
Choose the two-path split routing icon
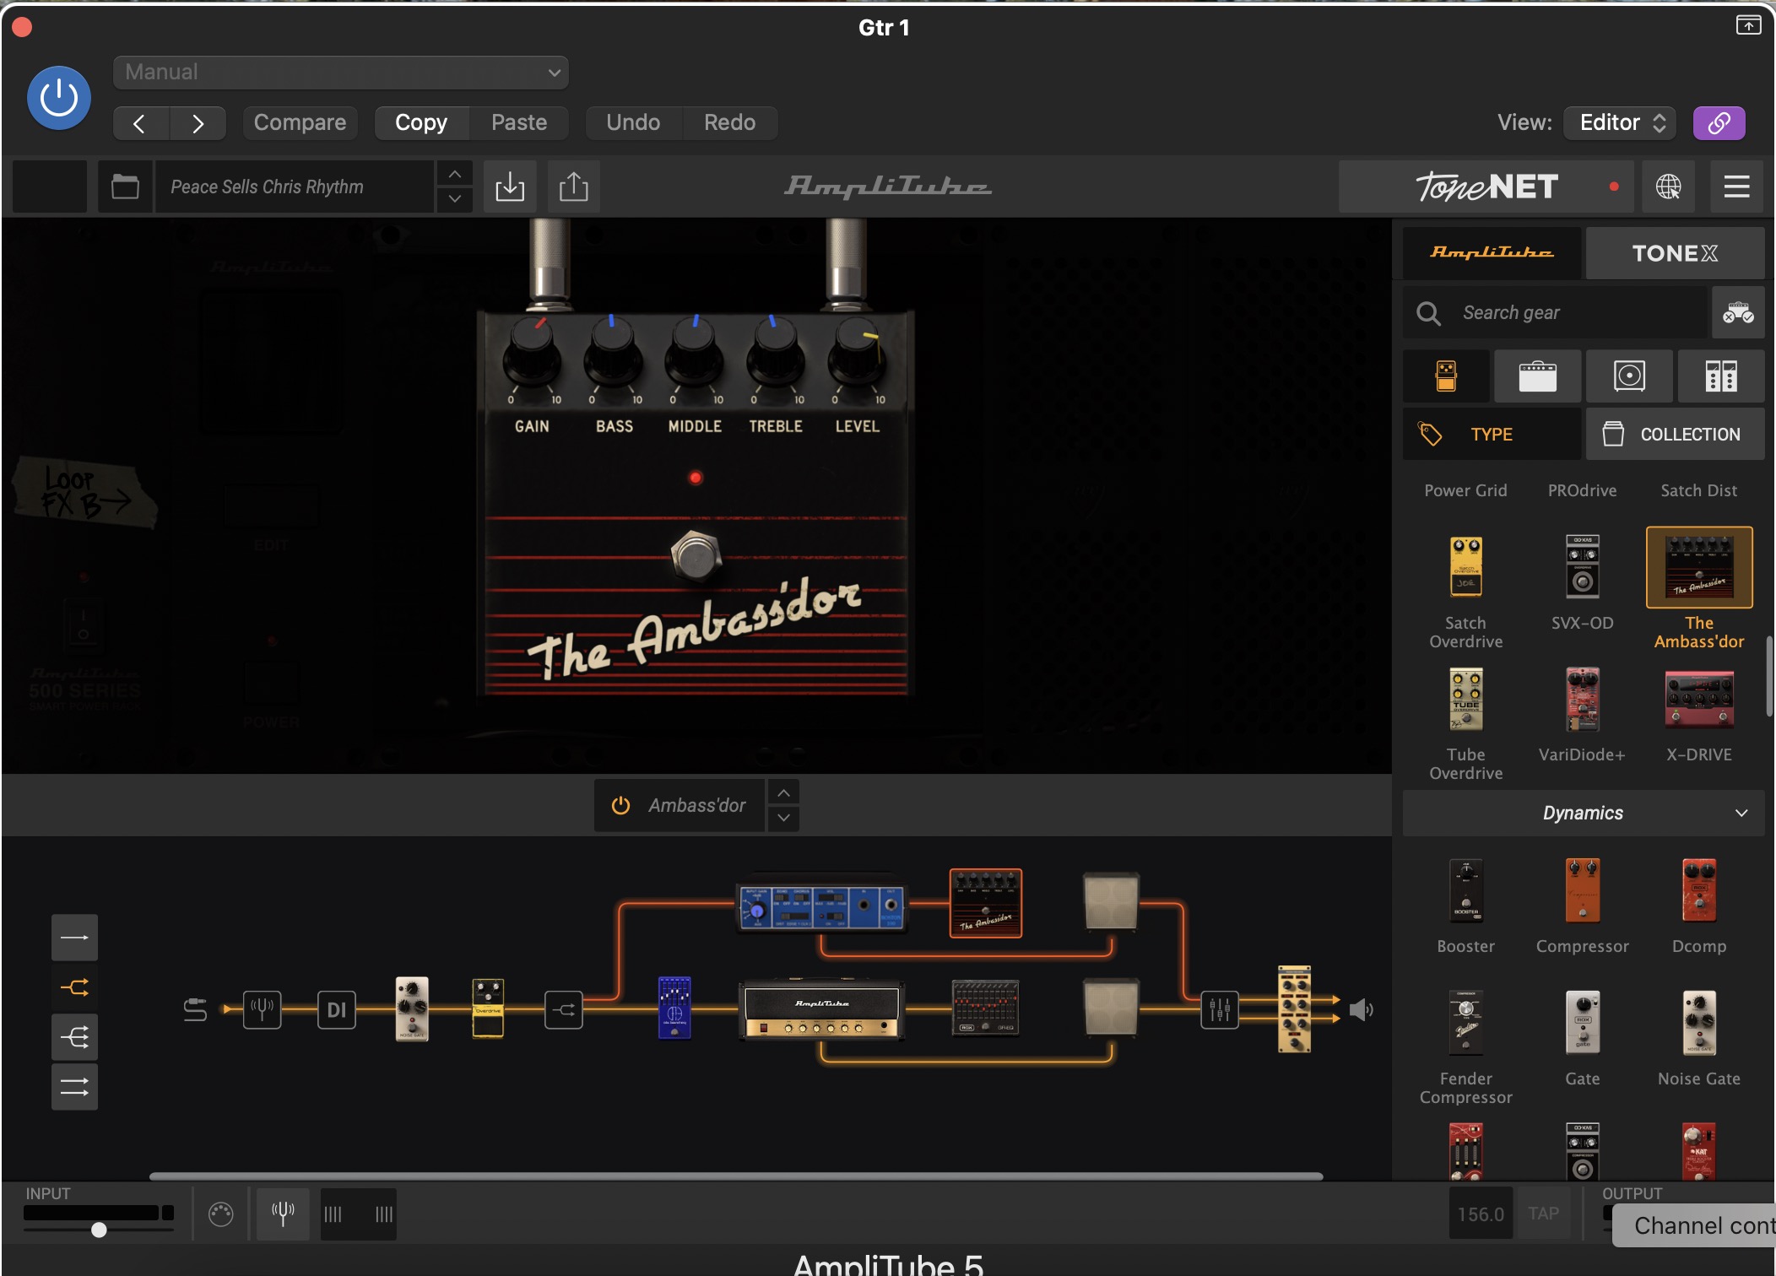pyautogui.click(x=74, y=987)
